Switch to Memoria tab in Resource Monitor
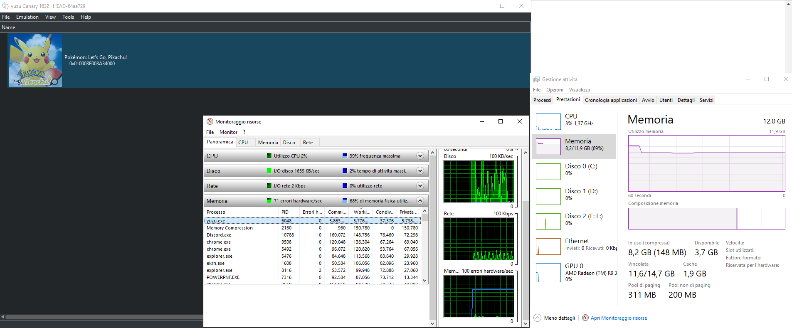 click(x=268, y=143)
